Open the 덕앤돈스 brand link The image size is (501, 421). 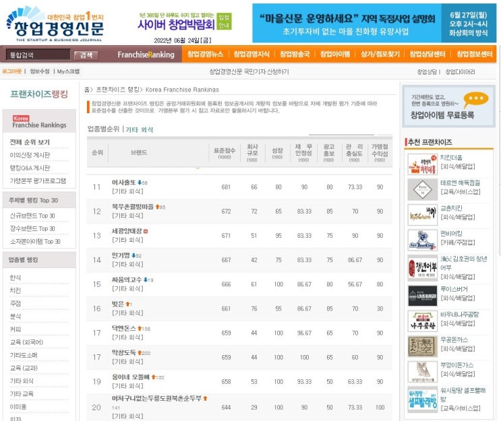coord(123,328)
